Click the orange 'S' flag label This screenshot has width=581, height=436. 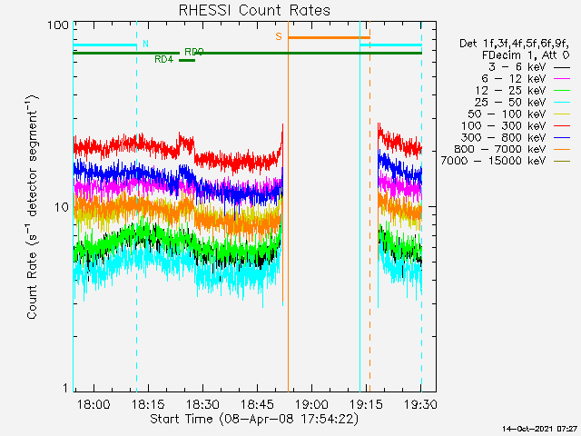point(279,36)
